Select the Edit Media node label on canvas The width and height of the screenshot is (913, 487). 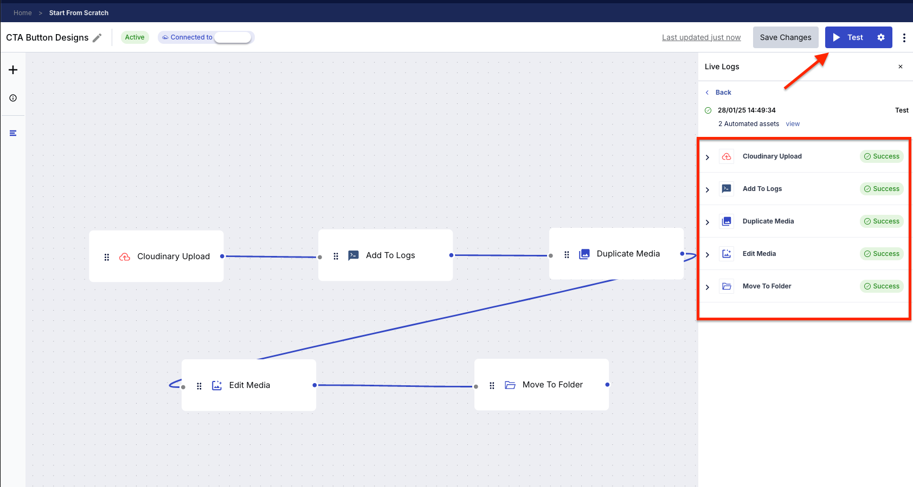249,385
